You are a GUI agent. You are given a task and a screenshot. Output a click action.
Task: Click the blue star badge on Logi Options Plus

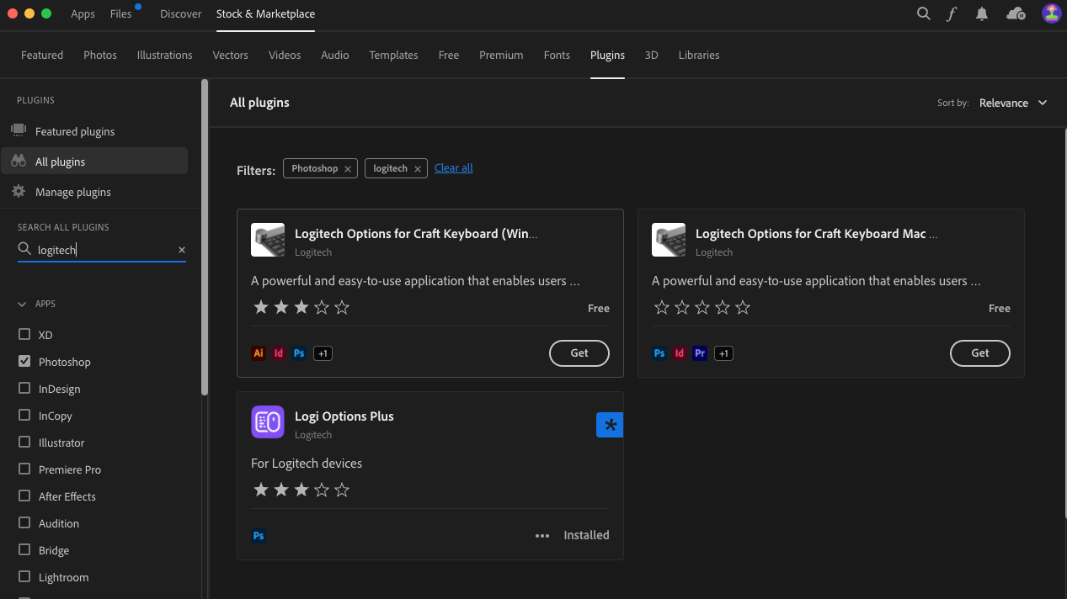coord(610,425)
